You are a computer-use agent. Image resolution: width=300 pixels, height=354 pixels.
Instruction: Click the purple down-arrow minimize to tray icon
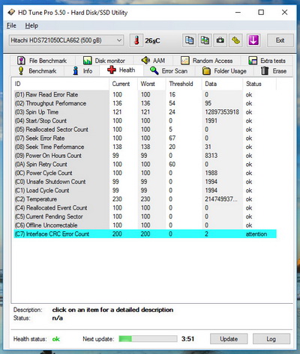click(x=253, y=40)
